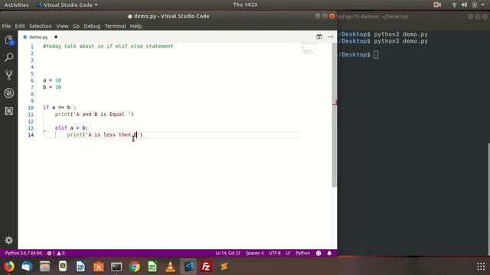Image resolution: width=490 pixels, height=275 pixels.
Task: Open LibreOffice Calc from the dock
Action: [152, 267]
